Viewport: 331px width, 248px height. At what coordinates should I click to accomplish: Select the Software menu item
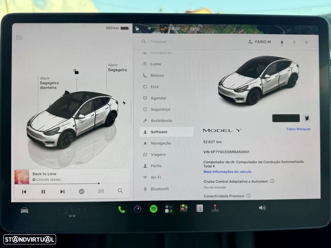point(166,132)
